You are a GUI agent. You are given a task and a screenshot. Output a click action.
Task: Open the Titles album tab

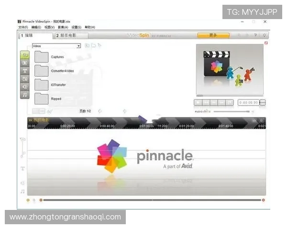[25, 71]
